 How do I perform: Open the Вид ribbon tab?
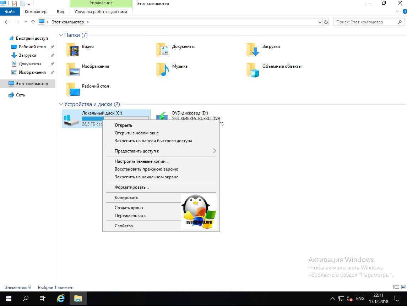tap(60, 12)
